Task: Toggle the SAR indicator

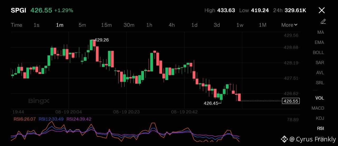Action: pos(320,63)
